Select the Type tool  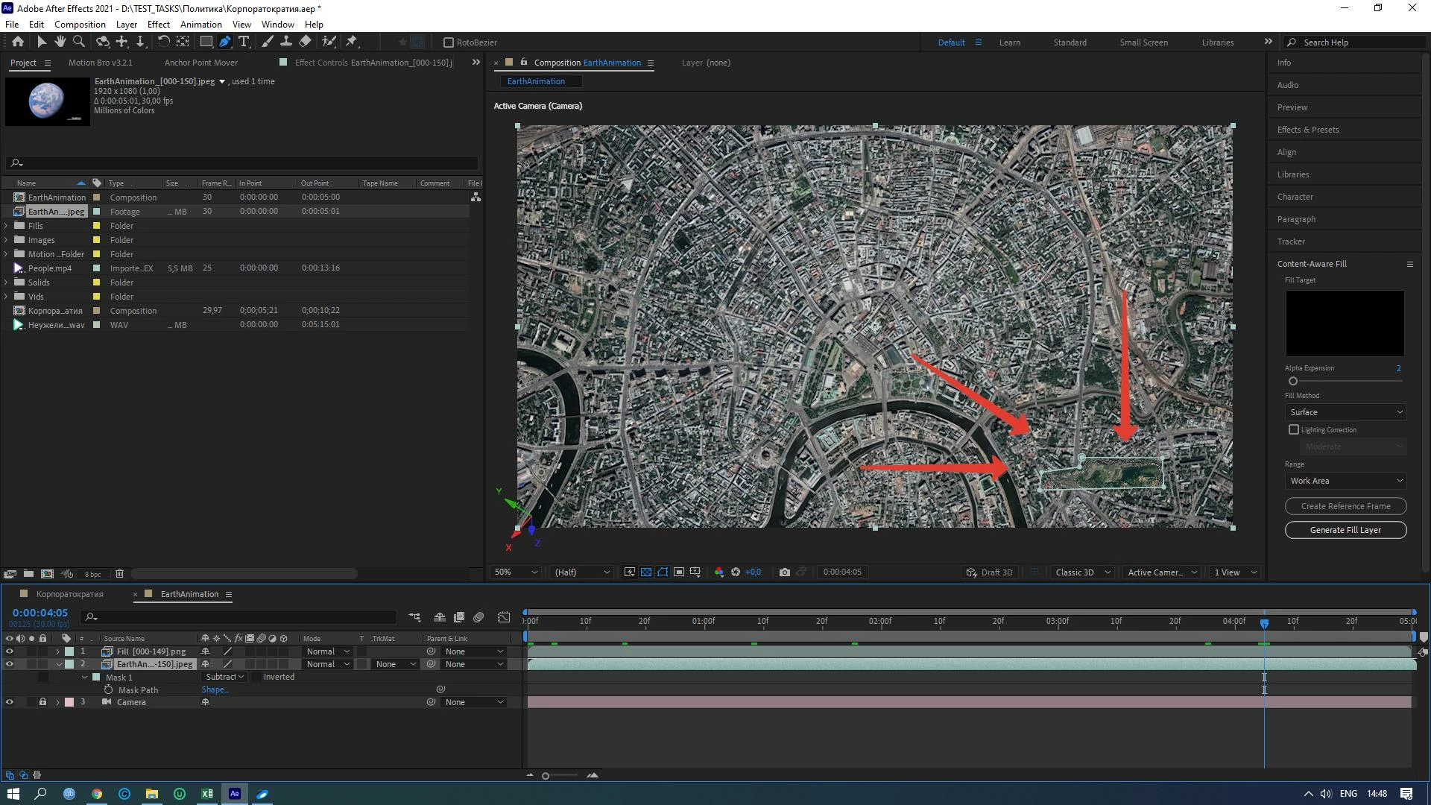coord(244,42)
